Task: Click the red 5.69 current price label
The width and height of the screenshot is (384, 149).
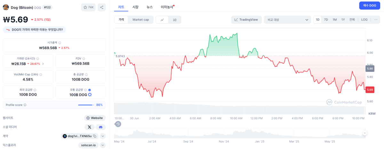Action: [x=370, y=90]
